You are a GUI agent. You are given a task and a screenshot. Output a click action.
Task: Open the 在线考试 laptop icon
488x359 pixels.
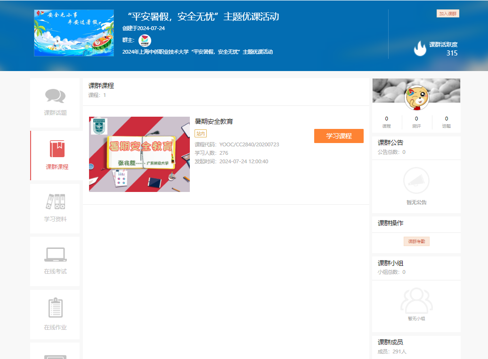(56, 255)
